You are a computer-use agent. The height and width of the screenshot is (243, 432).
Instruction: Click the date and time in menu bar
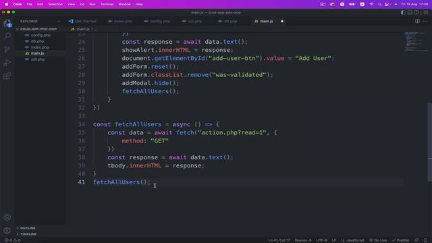coord(414,4)
